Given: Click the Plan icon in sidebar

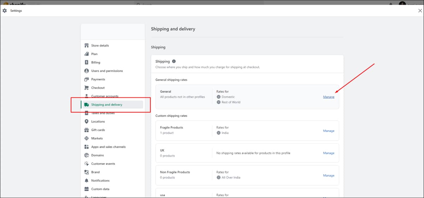Looking at the screenshot, I should [87, 54].
